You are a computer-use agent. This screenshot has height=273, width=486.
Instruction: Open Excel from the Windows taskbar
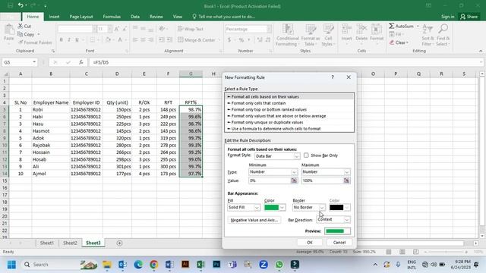[x=200, y=265]
